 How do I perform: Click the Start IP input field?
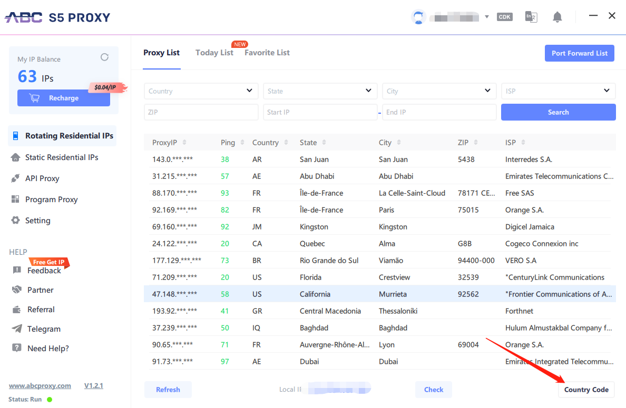click(320, 112)
